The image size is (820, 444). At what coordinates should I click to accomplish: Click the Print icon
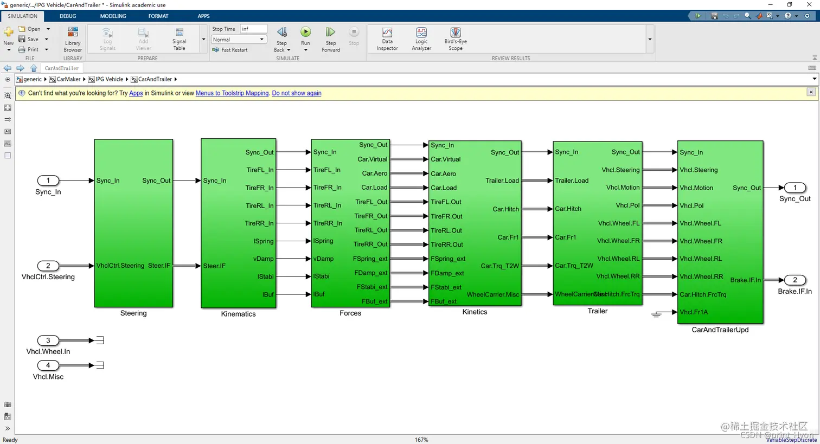[22, 49]
